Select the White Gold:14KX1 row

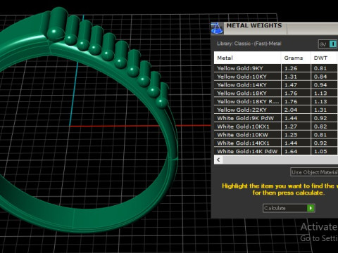coord(276,143)
